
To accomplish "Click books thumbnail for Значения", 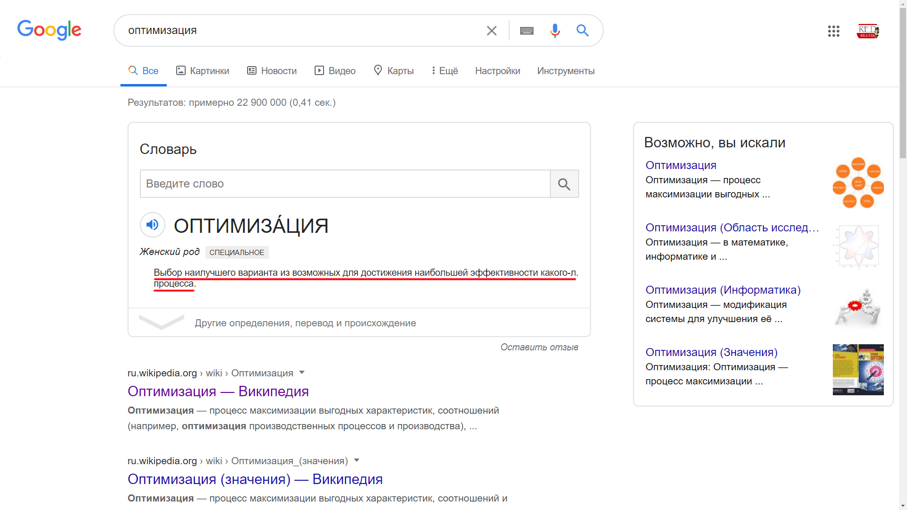I will click(858, 370).
